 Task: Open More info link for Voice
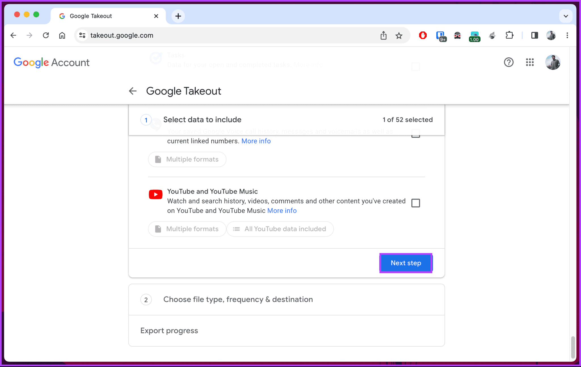click(x=256, y=141)
